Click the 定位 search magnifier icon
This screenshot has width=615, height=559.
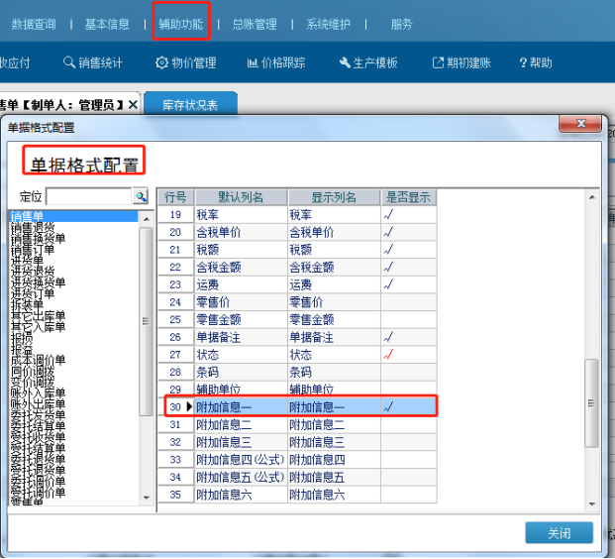pyautogui.click(x=141, y=196)
